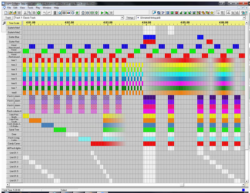Image resolution: width=250 pixels, height=193 pixels.
Task: Click the Undo arrow icon
Action: point(45,13)
